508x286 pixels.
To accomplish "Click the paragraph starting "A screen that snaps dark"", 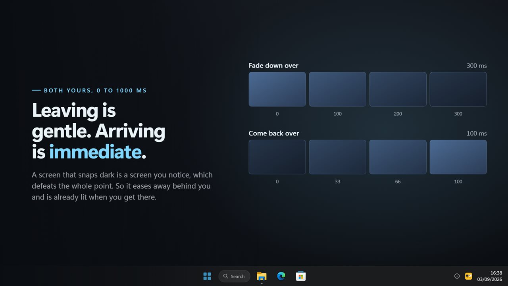I will 122,186.
